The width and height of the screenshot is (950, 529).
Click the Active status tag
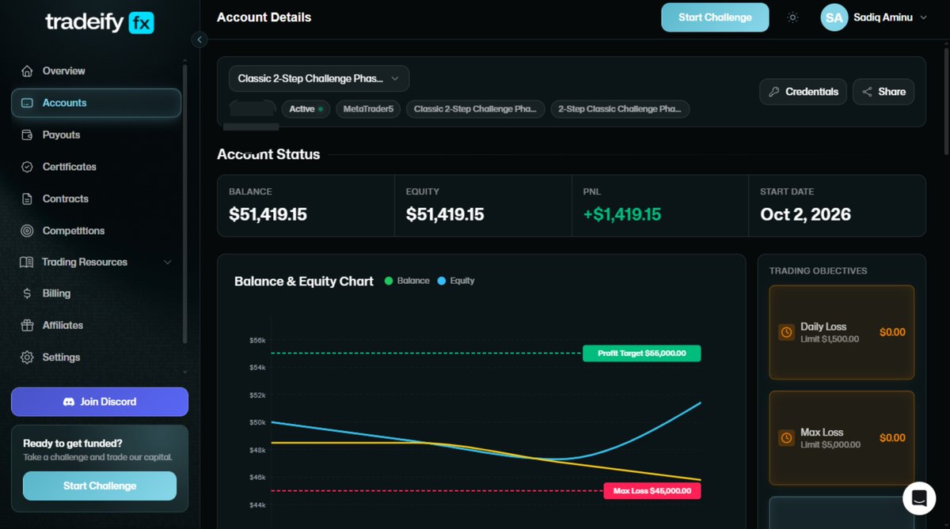click(306, 109)
